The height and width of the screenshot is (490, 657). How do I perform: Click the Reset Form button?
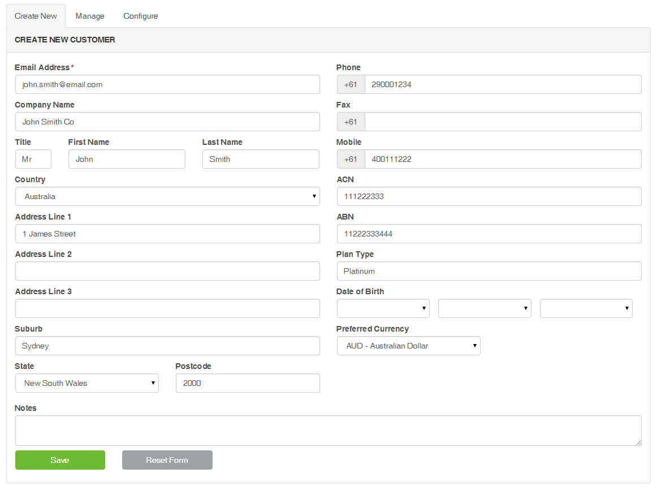[167, 460]
